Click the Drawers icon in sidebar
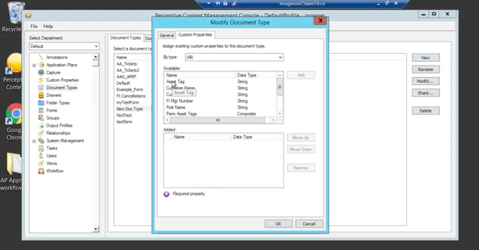 pyautogui.click(x=41, y=95)
